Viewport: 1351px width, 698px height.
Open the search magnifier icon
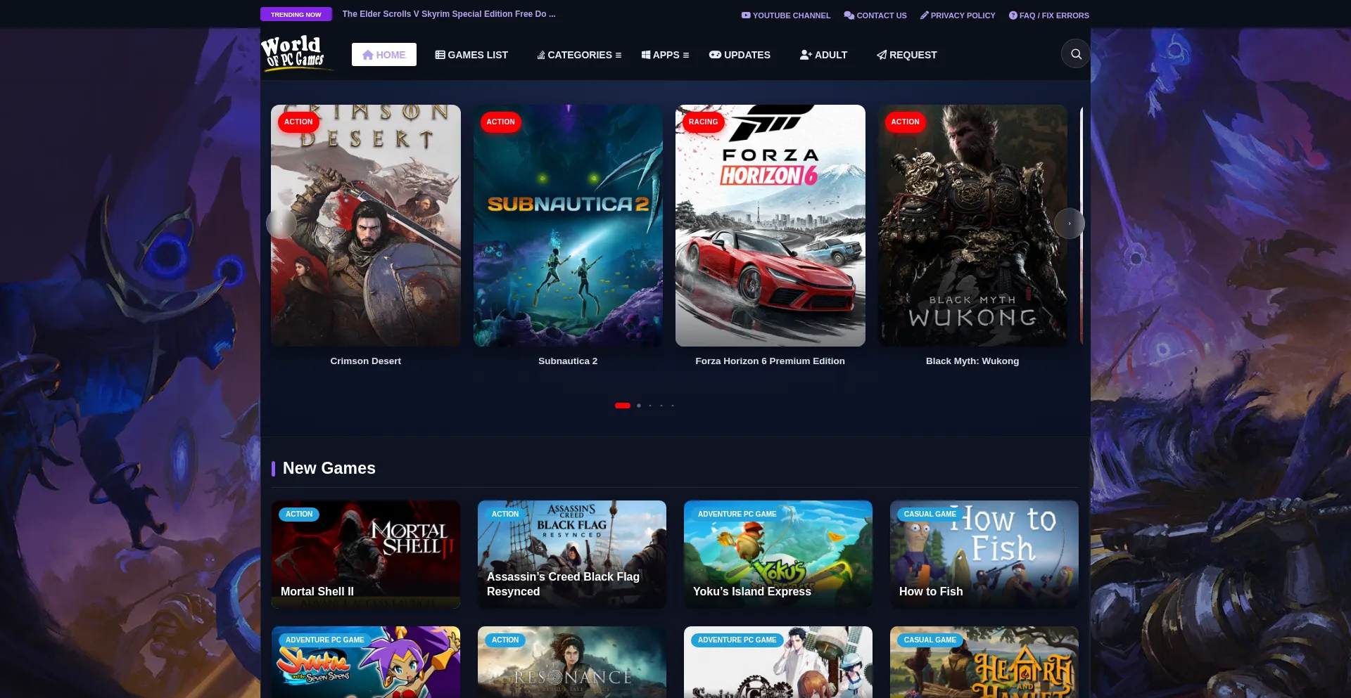(x=1076, y=54)
